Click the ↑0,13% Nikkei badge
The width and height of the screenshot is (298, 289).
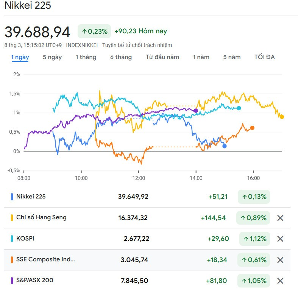click(254, 197)
